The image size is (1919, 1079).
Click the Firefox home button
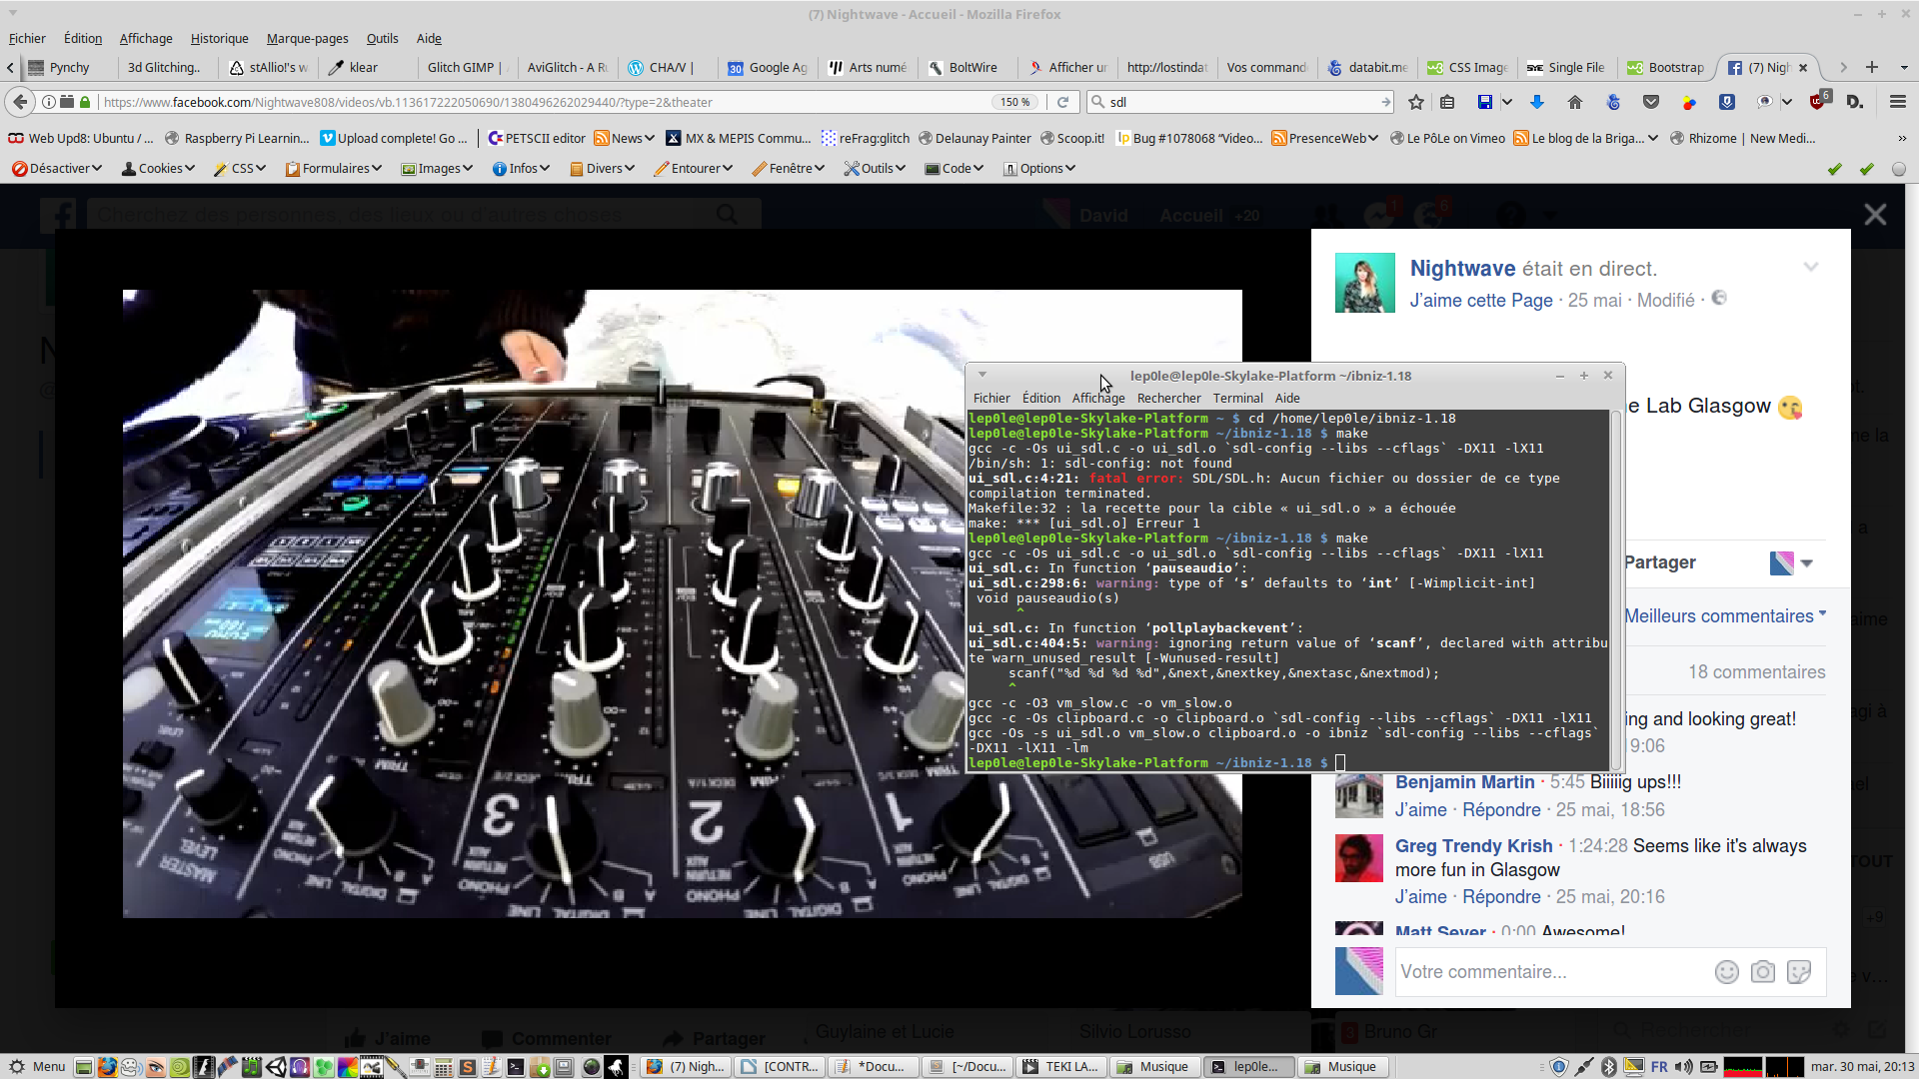coord(1575,102)
